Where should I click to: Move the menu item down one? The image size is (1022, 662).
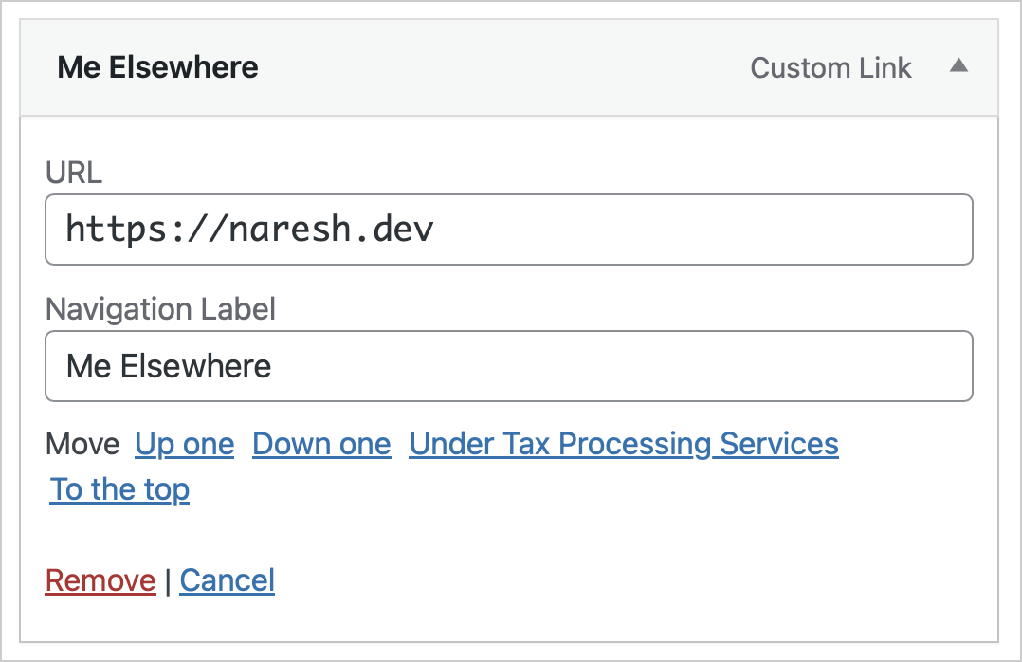pos(321,444)
